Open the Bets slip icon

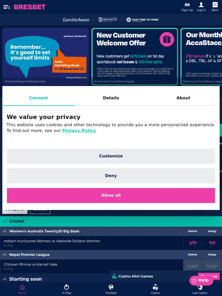tap(215, 5)
